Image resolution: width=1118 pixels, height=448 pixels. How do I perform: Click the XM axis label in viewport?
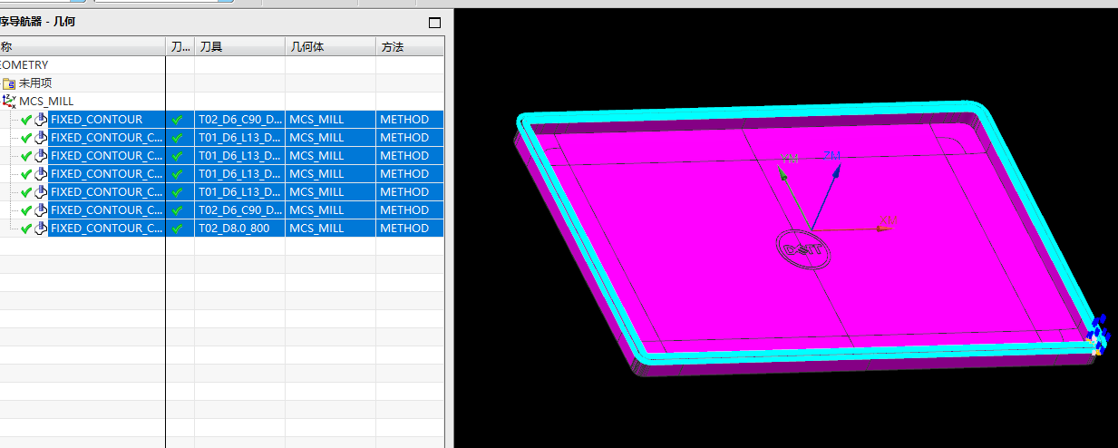pyautogui.click(x=889, y=220)
